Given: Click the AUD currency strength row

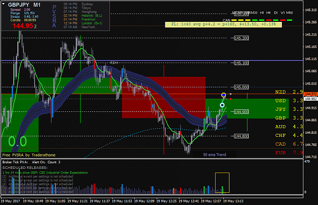Looking at the screenshot, I should click(x=289, y=127).
